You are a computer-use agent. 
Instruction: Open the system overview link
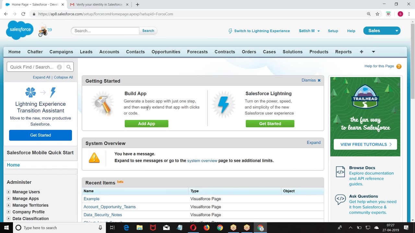click(x=202, y=161)
